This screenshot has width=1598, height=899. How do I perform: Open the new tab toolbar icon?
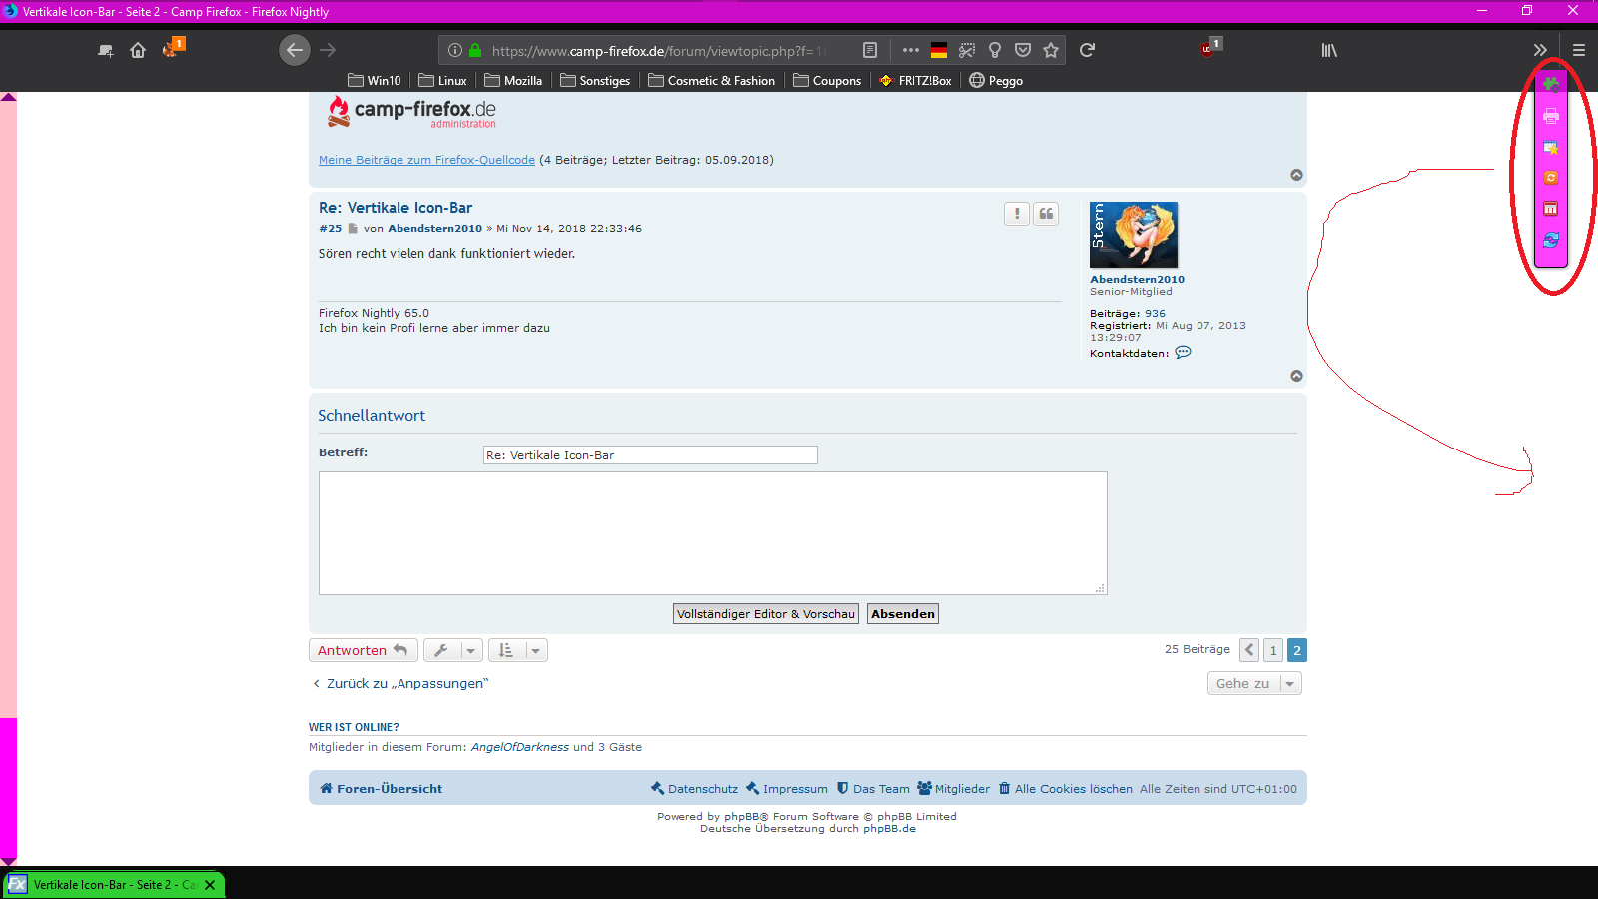[x=105, y=50]
